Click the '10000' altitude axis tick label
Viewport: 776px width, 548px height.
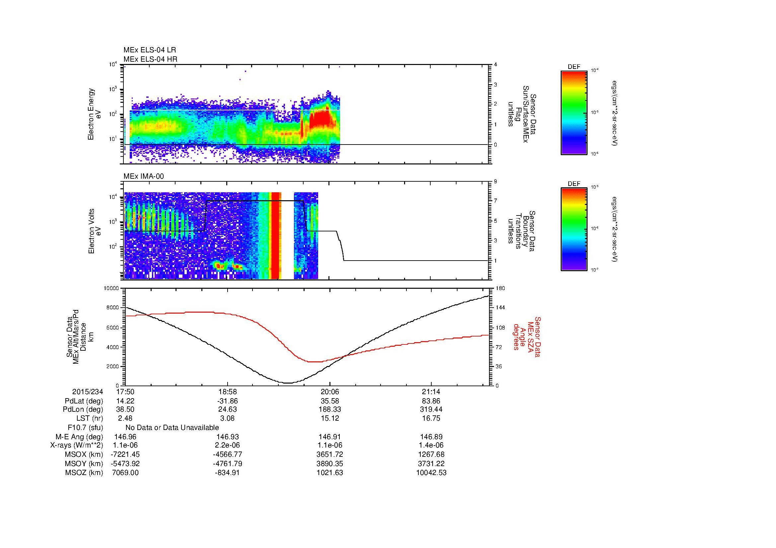[111, 288]
